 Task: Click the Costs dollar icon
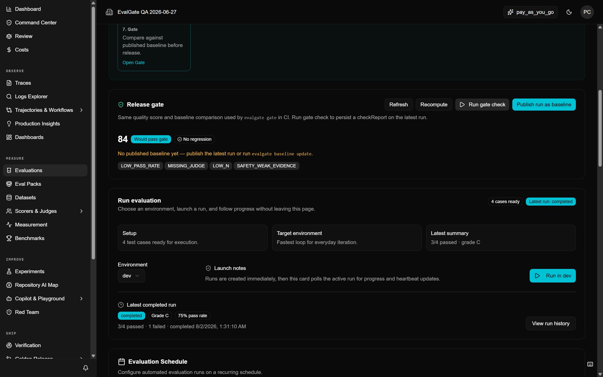9,50
